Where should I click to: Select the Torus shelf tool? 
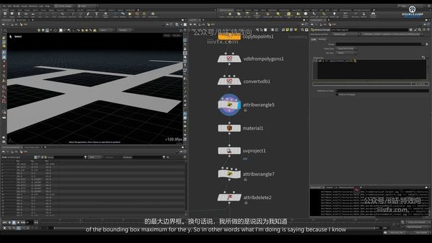(26, 14)
